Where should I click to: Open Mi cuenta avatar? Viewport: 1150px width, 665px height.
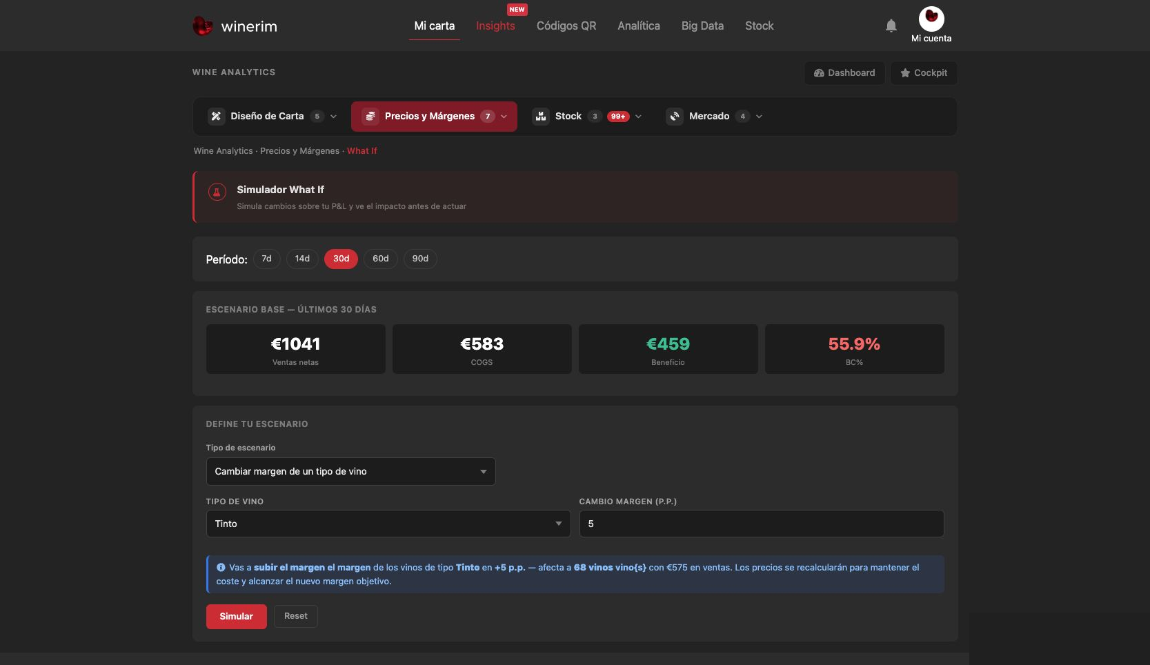[x=931, y=19]
